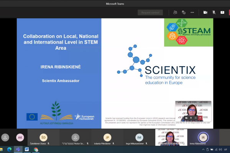
Task: Open the volume control in system tray
Action: tap(220, 150)
